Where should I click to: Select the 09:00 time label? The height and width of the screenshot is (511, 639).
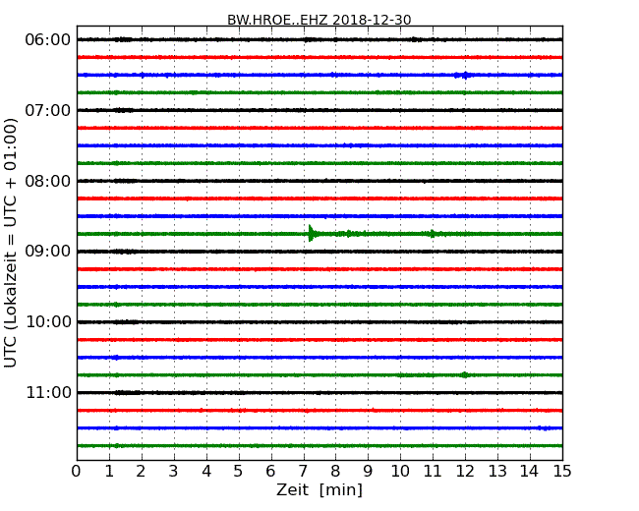[x=47, y=252]
